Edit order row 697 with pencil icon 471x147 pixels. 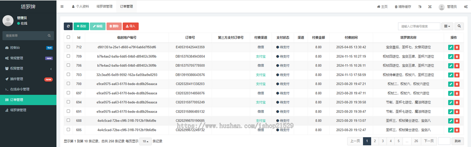click(451, 93)
